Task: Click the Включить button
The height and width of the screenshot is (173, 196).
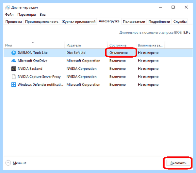Action: pyautogui.click(x=178, y=163)
